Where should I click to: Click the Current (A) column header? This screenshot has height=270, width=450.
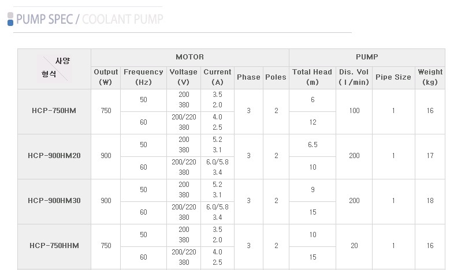click(x=217, y=77)
